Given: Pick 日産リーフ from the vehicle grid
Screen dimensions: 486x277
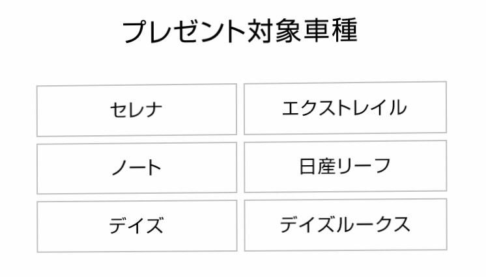Looking at the screenshot, I should pos(345,166).
